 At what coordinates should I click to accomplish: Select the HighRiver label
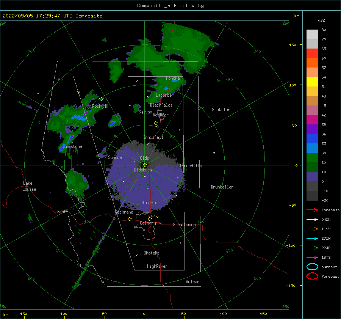[x=157, y=266]
